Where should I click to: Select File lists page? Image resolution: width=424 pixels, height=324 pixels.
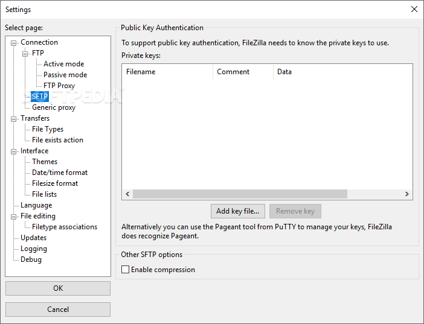(x=44, y=194)
